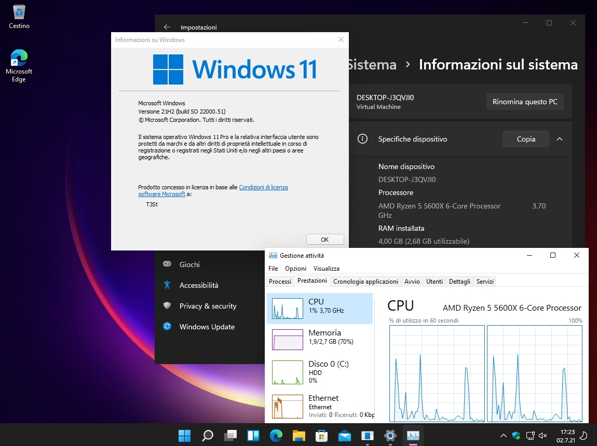Viewport: 597px width, 446px height.
Task: Click the Versione 21H2 build text
Action: tap(182, 112)
